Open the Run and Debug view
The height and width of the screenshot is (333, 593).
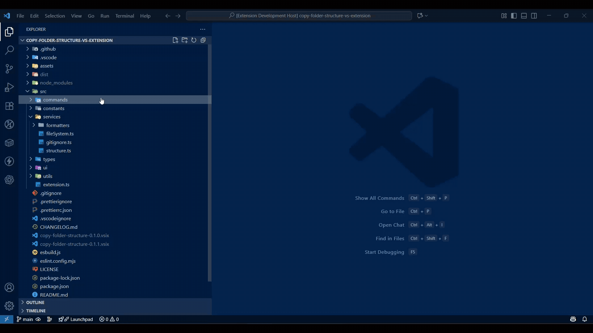pos(9,87)
